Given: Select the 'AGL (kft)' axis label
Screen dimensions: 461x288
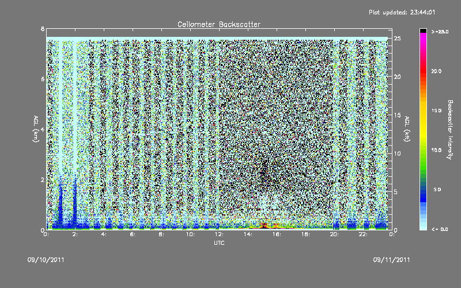Looking at the screenshot, I should (x=407, y=129).
